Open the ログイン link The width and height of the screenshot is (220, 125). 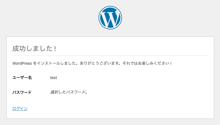tap(20, 109)
